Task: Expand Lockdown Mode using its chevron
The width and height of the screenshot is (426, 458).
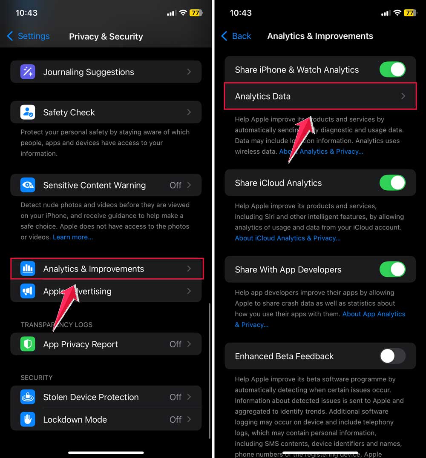Action: [x=189, y=419]
